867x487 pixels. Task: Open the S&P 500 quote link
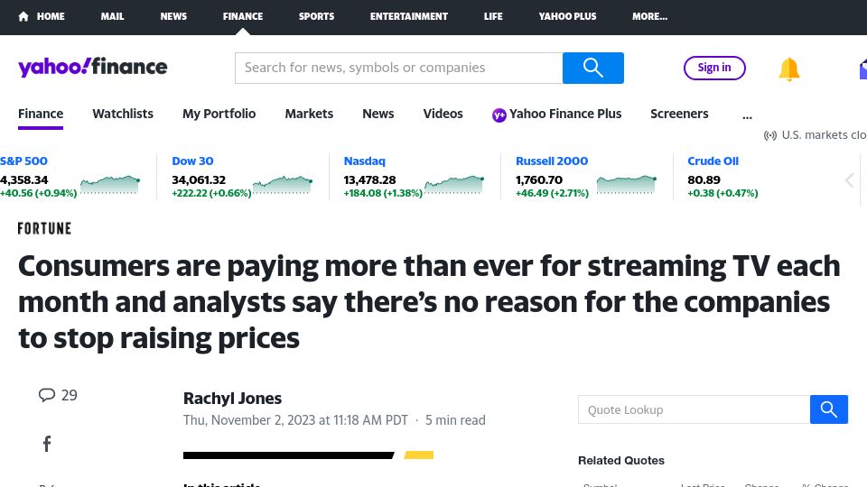[23, 161]
